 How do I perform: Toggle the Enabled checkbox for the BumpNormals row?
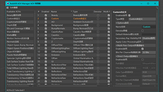[46, 28]
